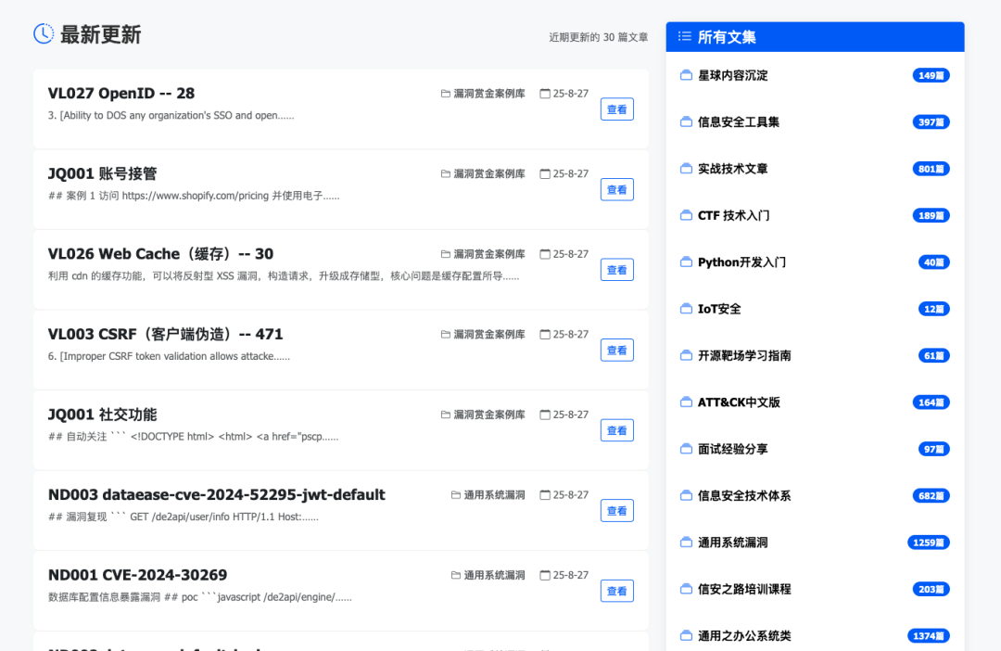Click calendar icon in VL003 CSRF row
The height and width of the screenshot is (651, 1001).
tap(545, 334)
